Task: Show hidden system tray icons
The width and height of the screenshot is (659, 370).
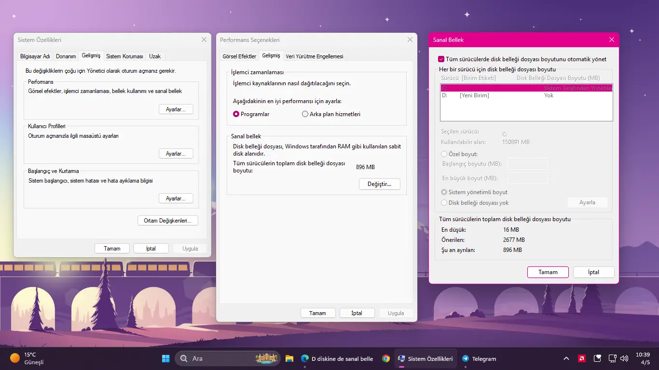Action: click(x=566, y=358)
